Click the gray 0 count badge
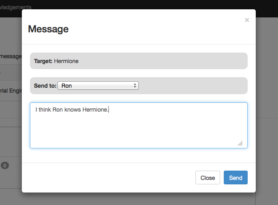This screenshot has height=205, width=278. point(5,165)
